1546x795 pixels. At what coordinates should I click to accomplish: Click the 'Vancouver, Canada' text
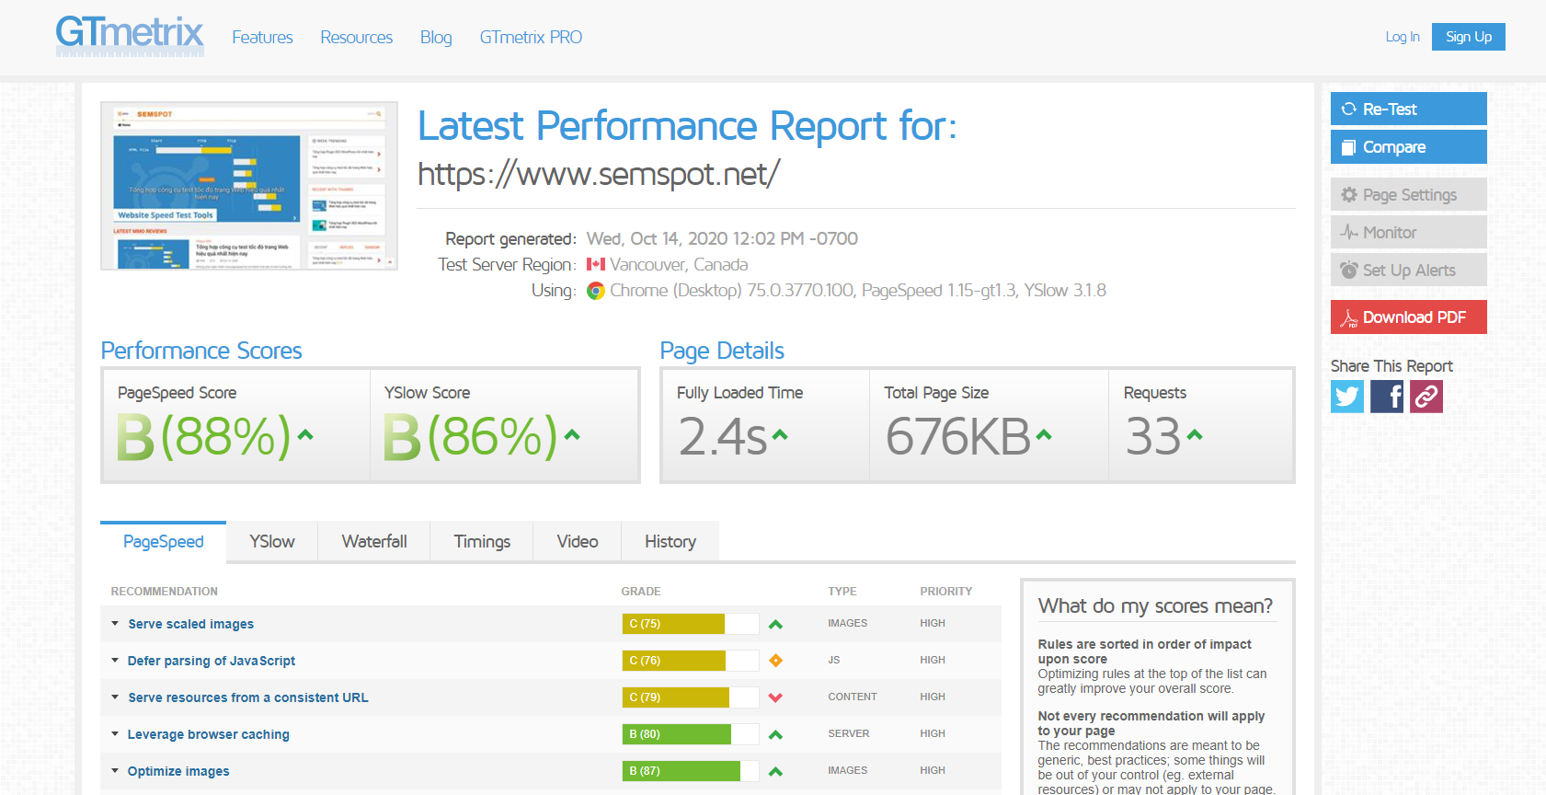679,265
